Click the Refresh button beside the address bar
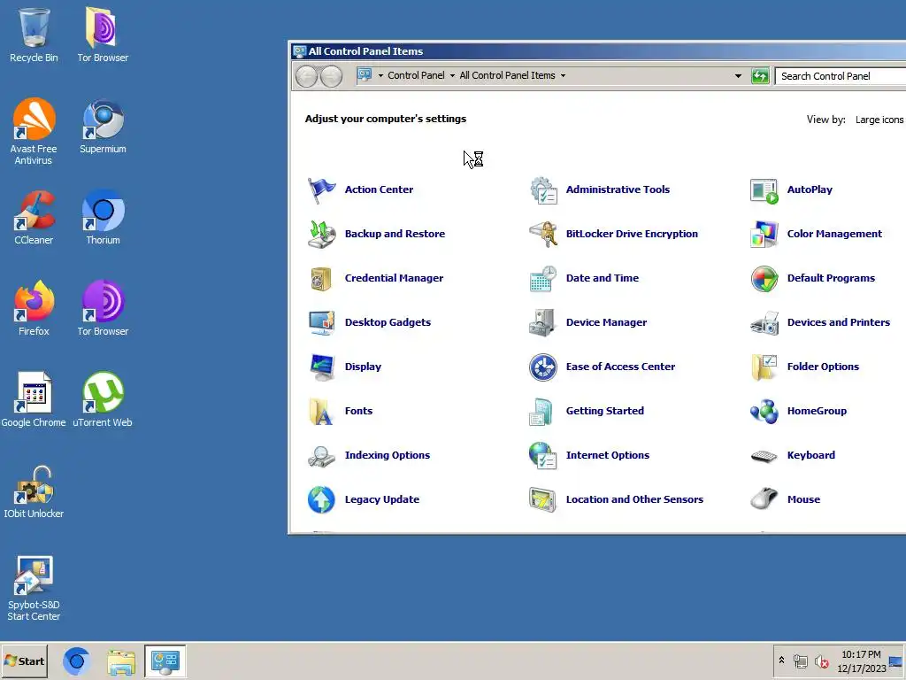 (x=760, y=76)
